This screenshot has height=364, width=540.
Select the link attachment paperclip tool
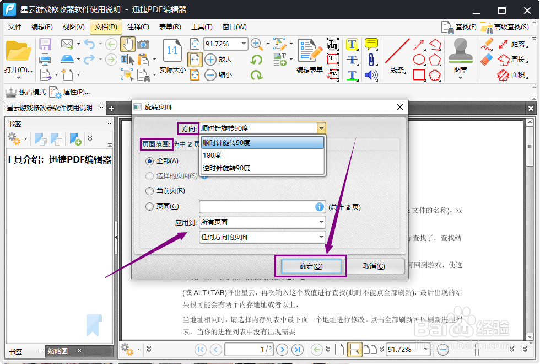tap(371, 59)
